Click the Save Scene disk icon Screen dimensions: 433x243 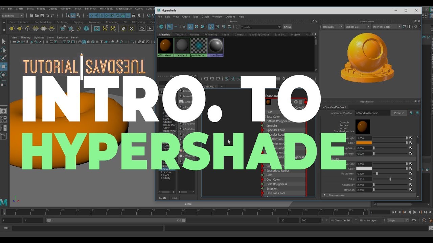[42, 16]
